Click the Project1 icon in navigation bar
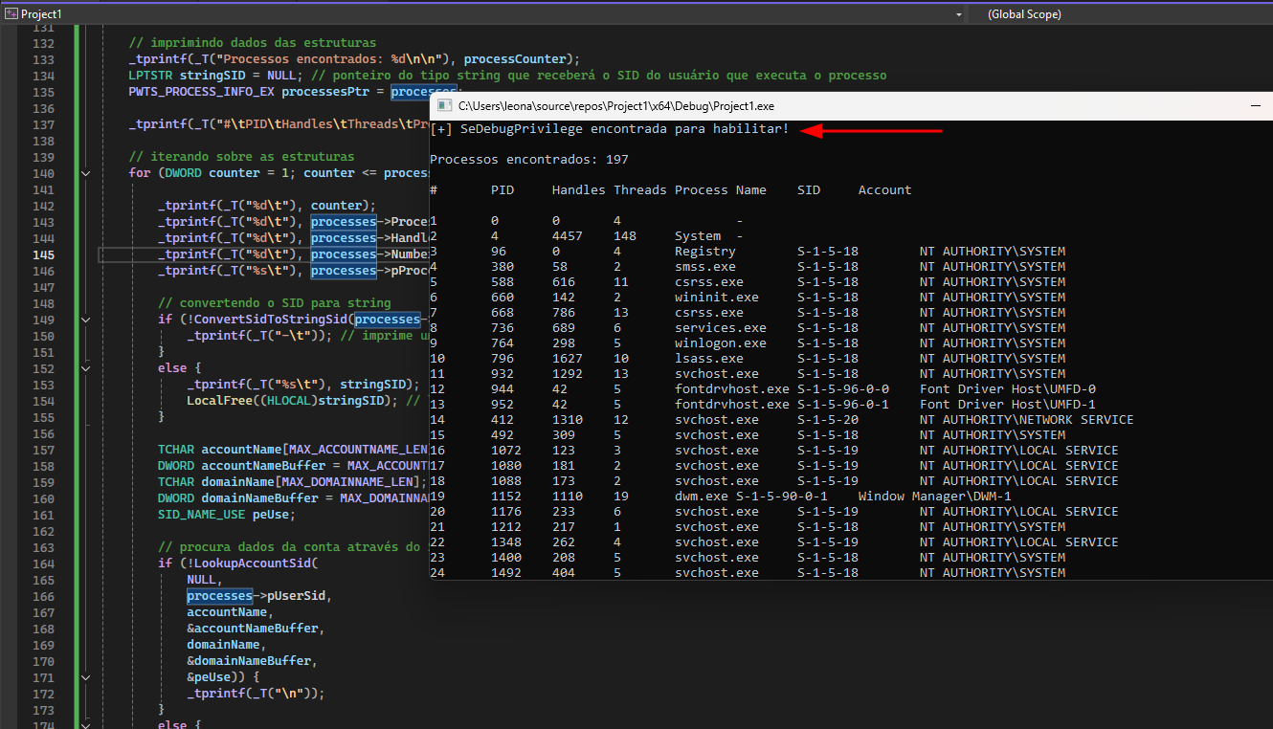 [11, 14]
